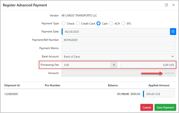Click the Payment Type label

[x=50, y=23]
